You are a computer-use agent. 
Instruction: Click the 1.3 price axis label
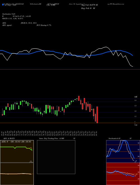click(x=136, y=106)
